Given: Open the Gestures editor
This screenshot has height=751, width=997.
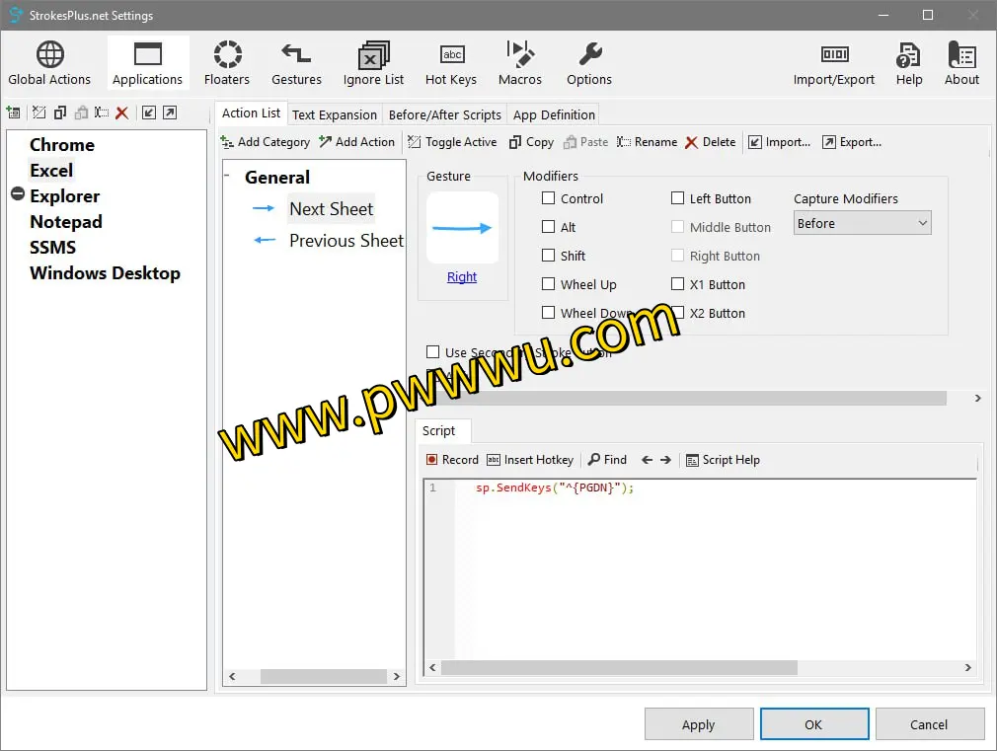Looking at the screenshot, I should pyautogui.click(x=296, y=62).
